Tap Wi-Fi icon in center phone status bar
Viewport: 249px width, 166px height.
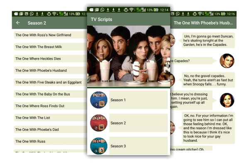point(131,10)
